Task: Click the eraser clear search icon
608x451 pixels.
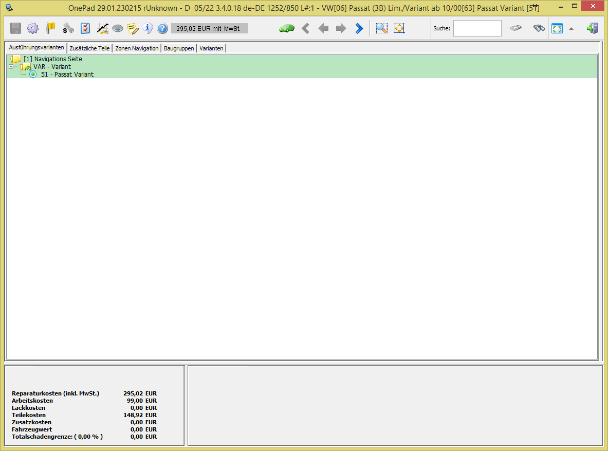Action: (515, 28)
